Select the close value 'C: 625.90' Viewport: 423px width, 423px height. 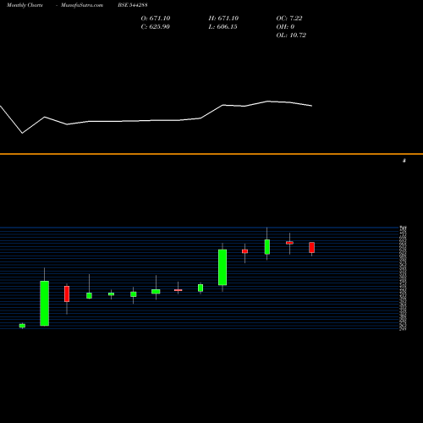tap(156, 27)
